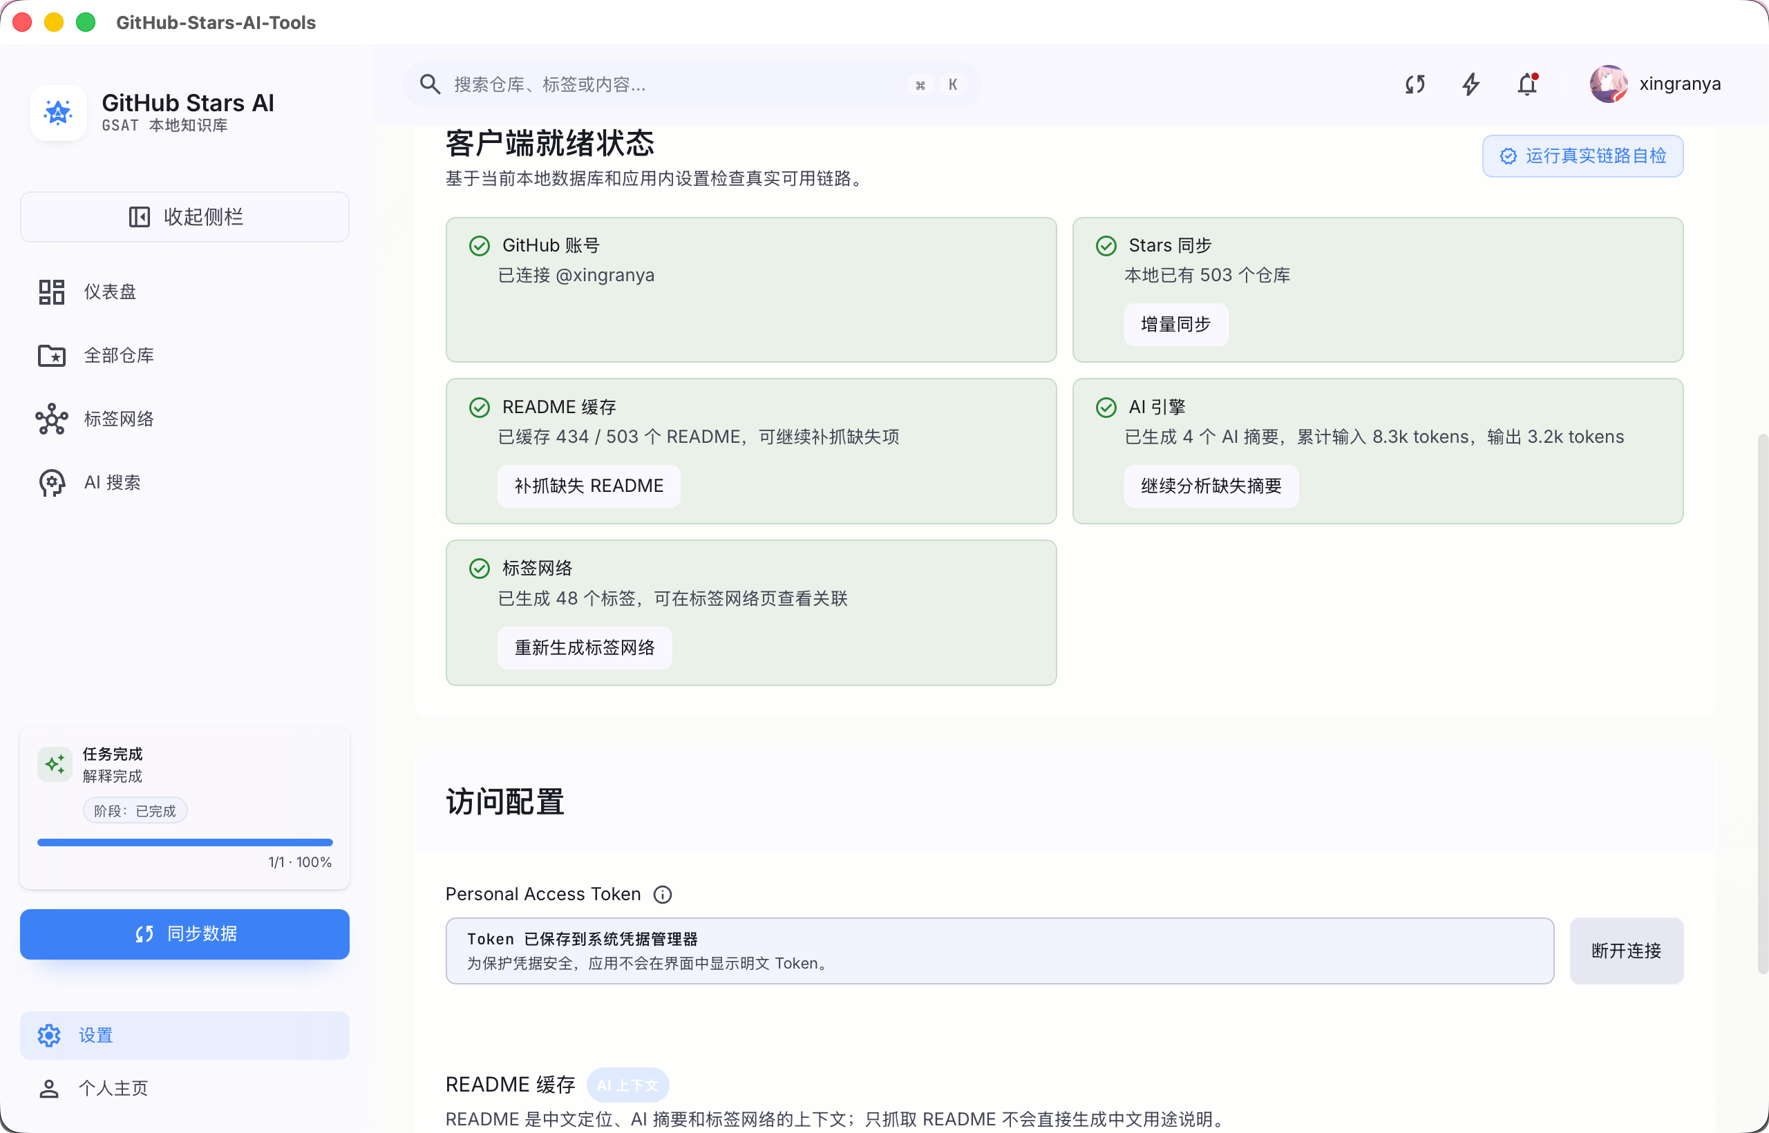Screen dimensions: 1769x1133
Task: Click the 任务完成 title text
Action: point(113,754)
